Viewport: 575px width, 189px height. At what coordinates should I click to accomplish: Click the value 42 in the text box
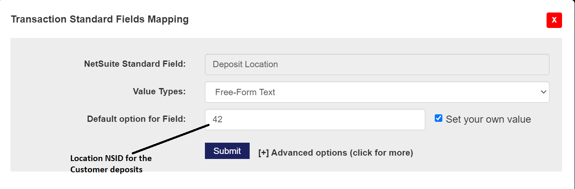(217, 119)
